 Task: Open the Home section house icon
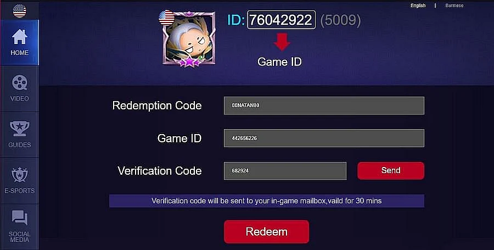(20, 37)
